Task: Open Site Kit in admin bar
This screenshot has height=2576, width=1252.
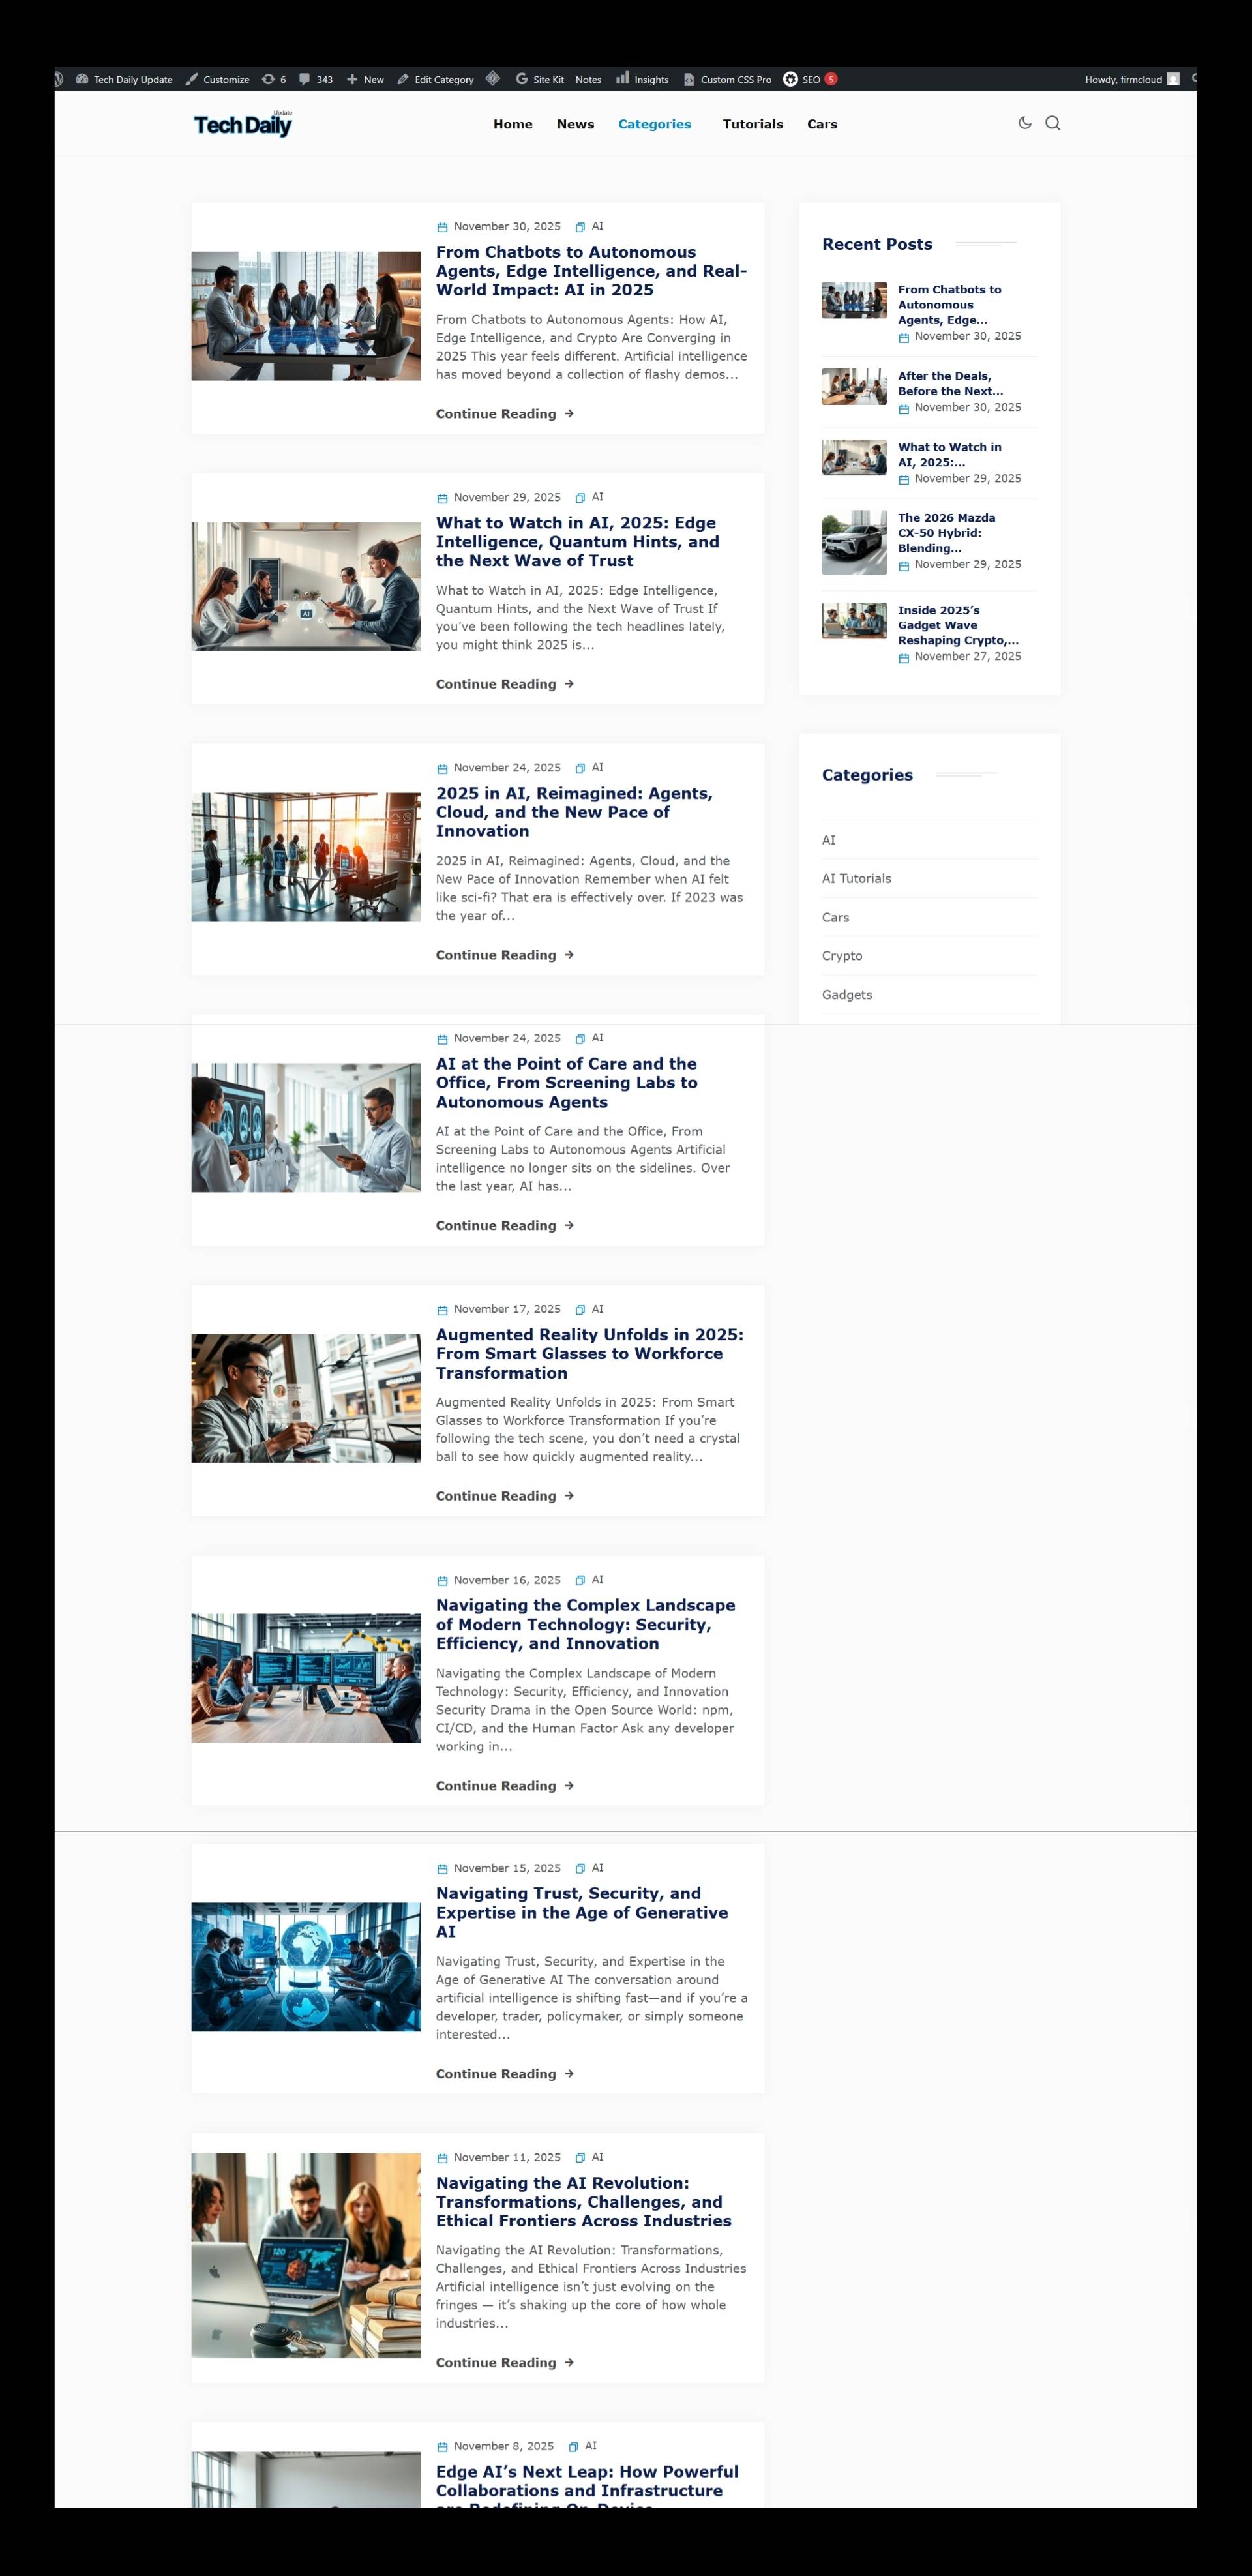Action: (x=540, y=79)
